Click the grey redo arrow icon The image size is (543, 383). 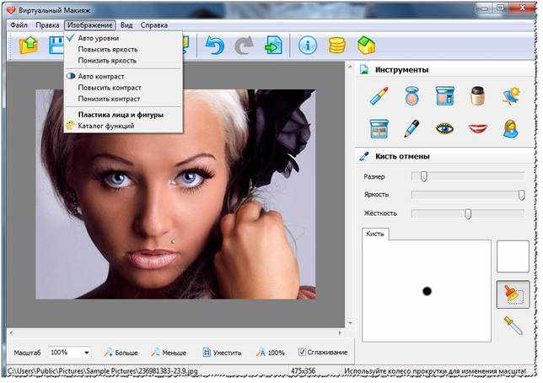click(245, 46)
